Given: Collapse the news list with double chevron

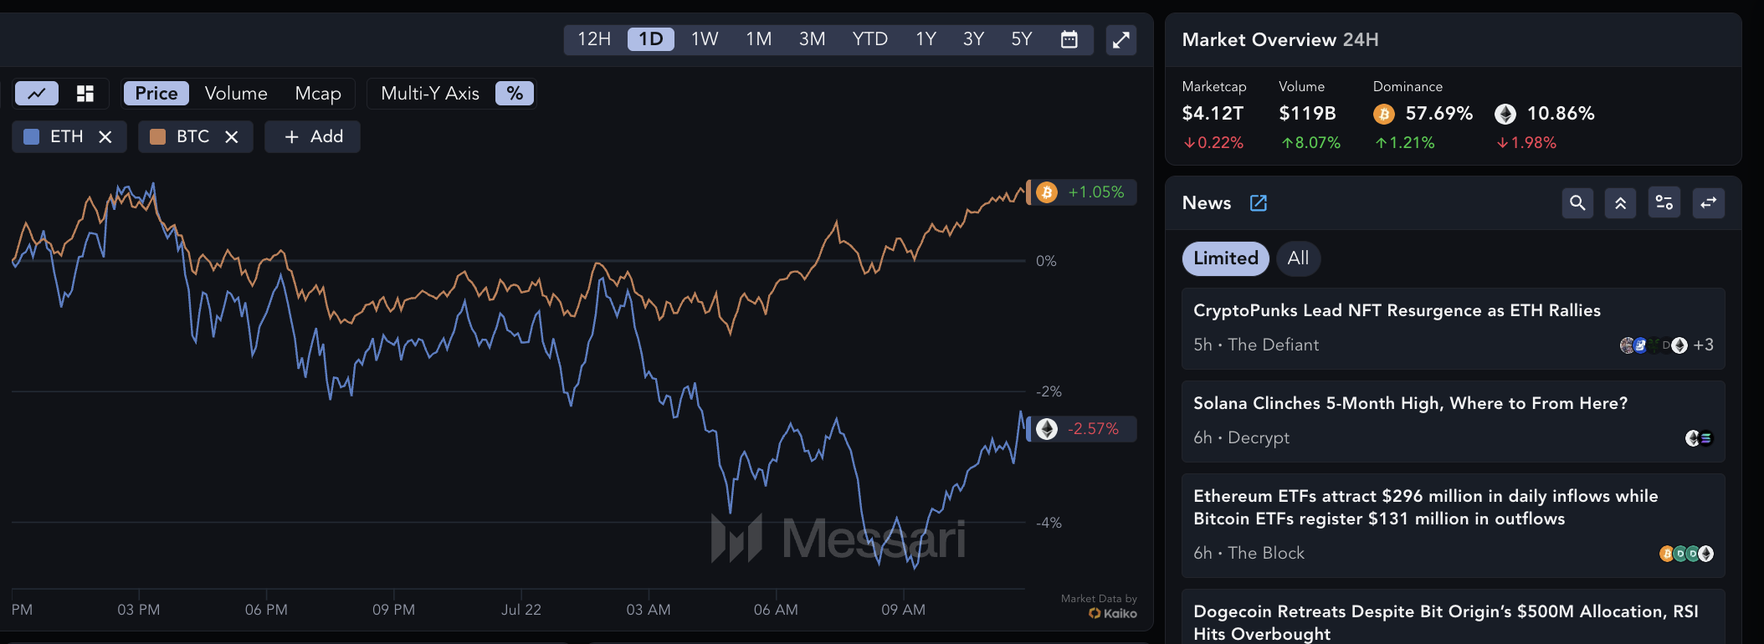Looking at the screenshot, I should [x=1621, y=203].
